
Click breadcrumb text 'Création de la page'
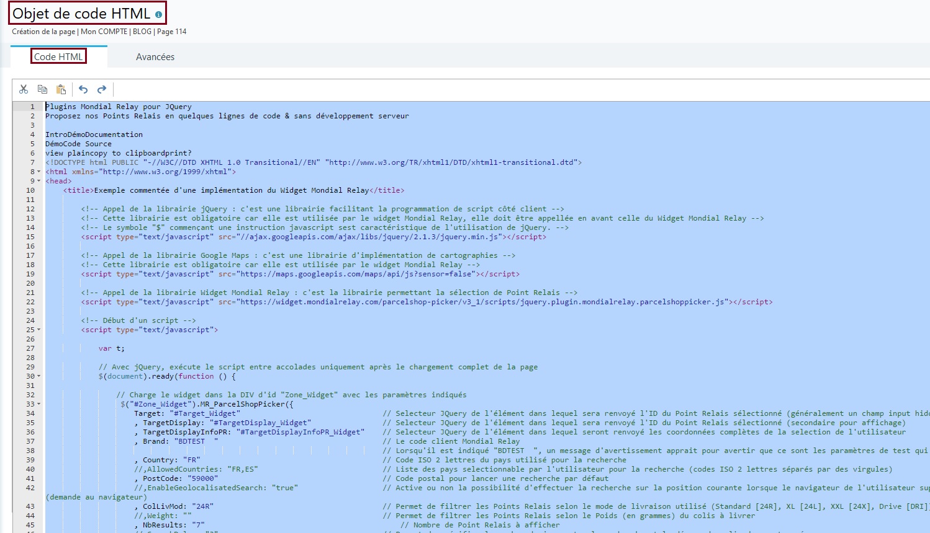(43, 32)
